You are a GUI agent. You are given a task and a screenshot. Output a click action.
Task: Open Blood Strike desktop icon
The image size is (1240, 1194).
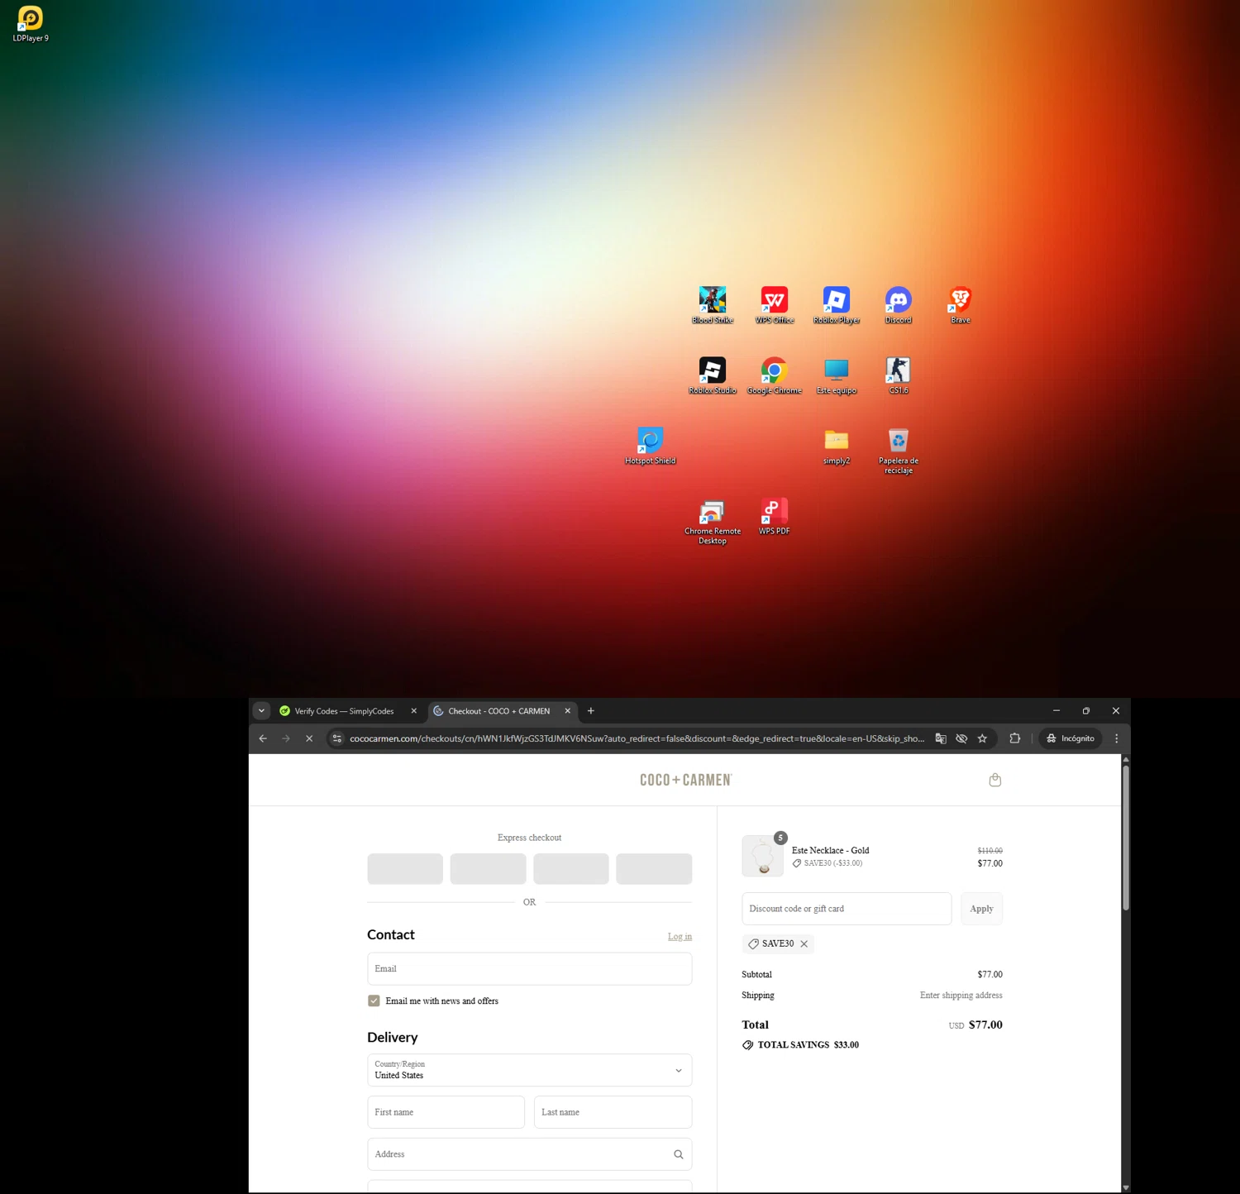tap(713, 305)
